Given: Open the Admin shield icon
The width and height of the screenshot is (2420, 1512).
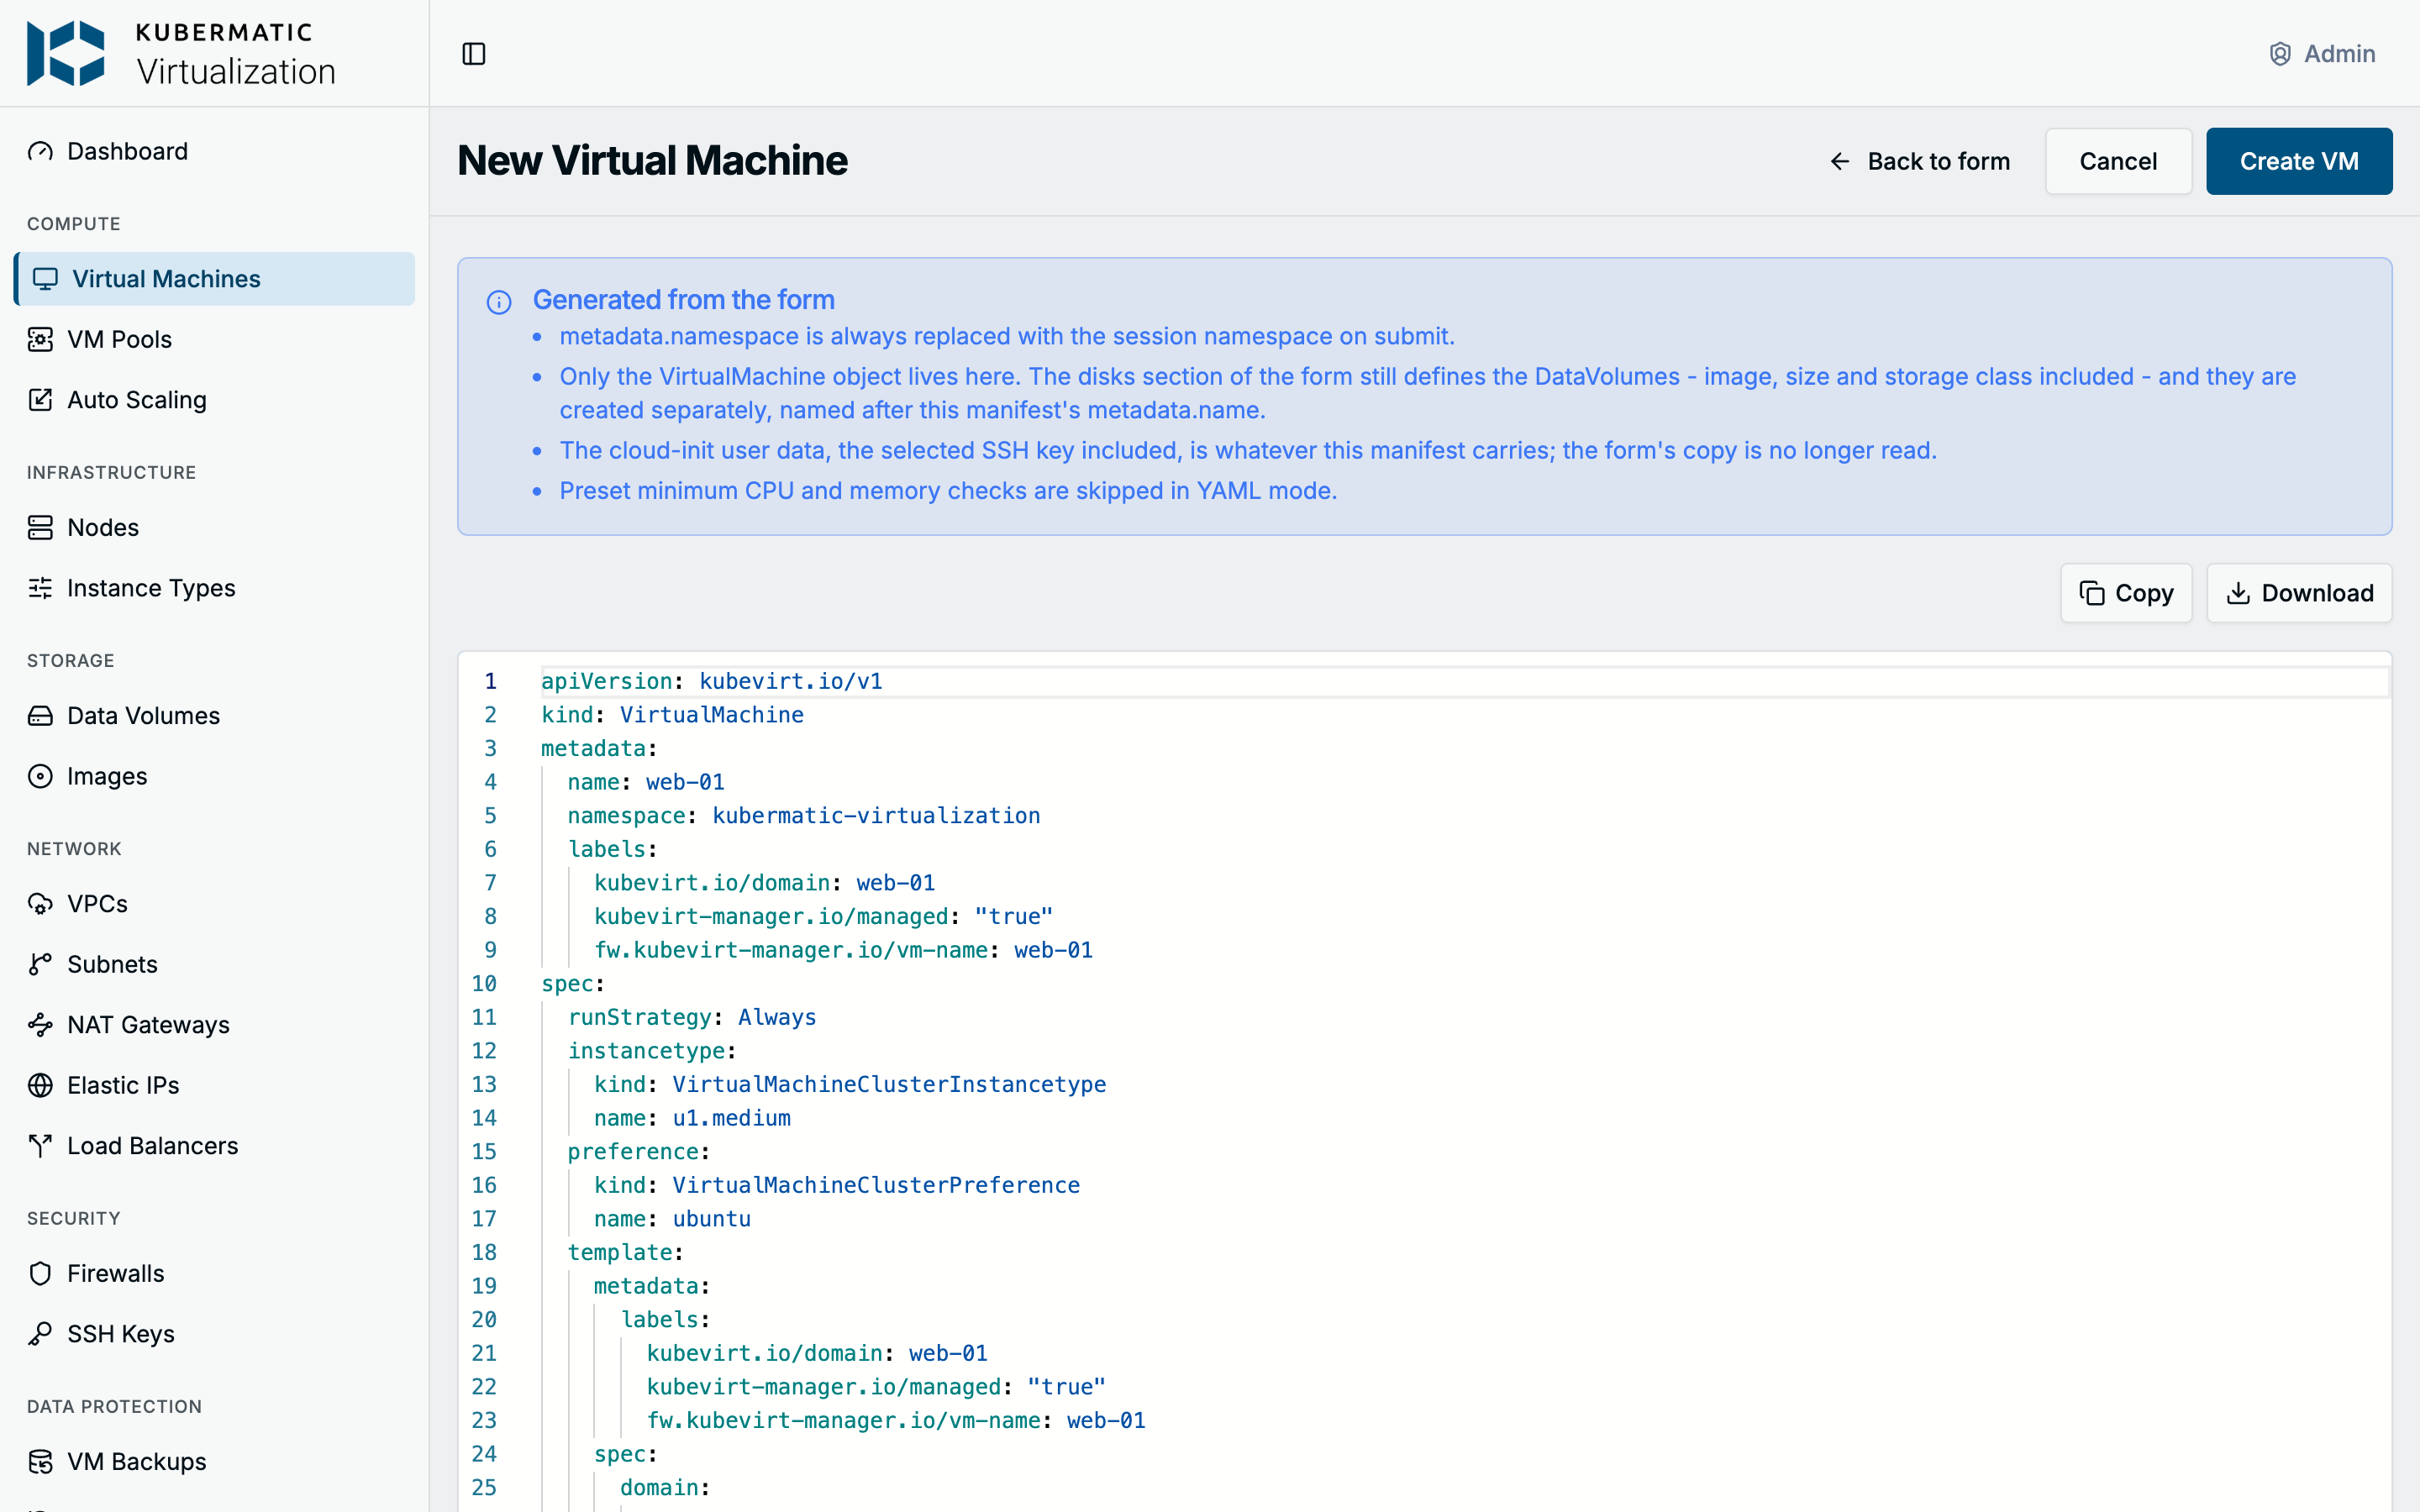Looking at the screenshot, I should (x=2279, y=54).
